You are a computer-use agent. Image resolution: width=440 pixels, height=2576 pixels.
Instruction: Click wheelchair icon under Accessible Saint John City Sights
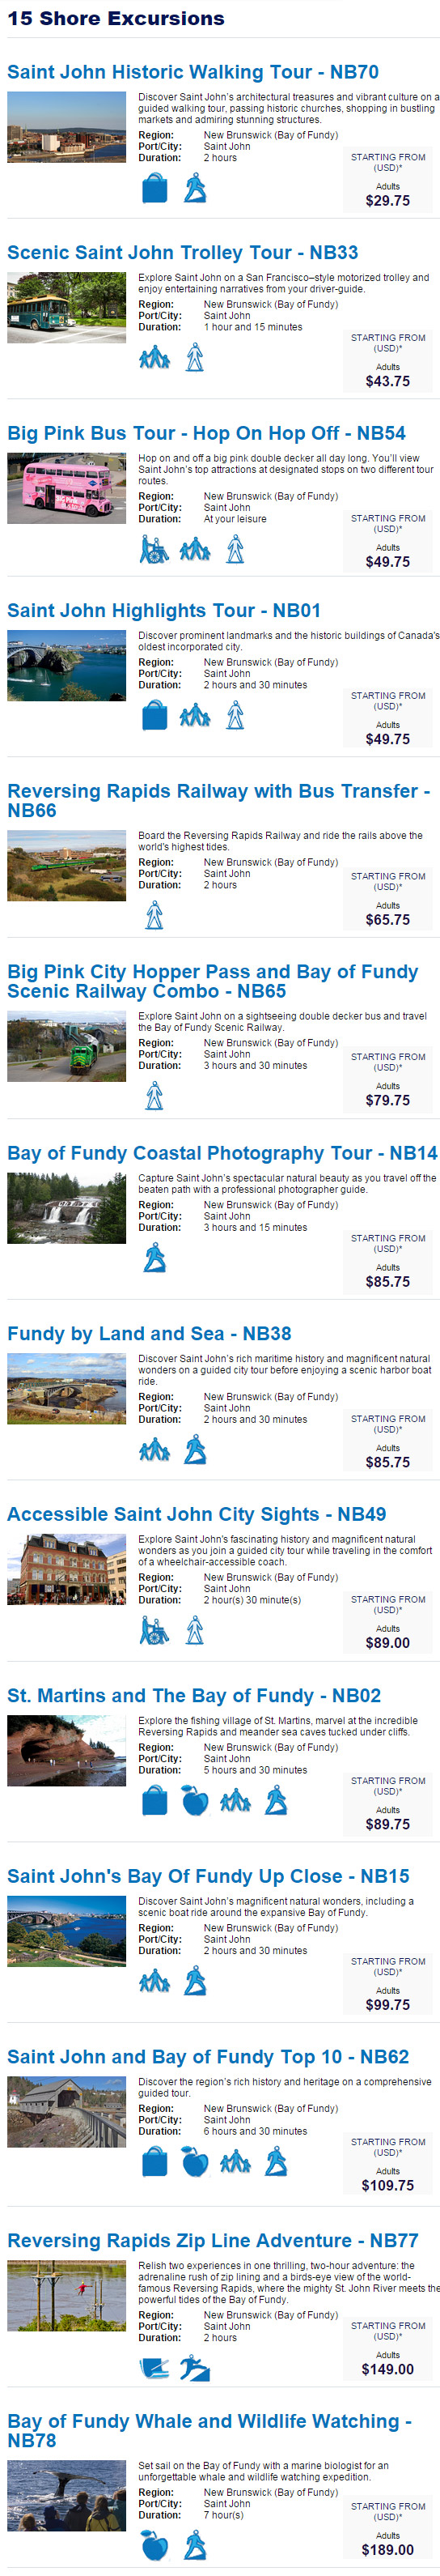tap(154, 1630)
